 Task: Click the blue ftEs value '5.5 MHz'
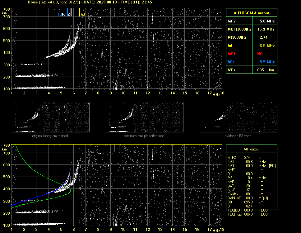click(x=267, y=62)
